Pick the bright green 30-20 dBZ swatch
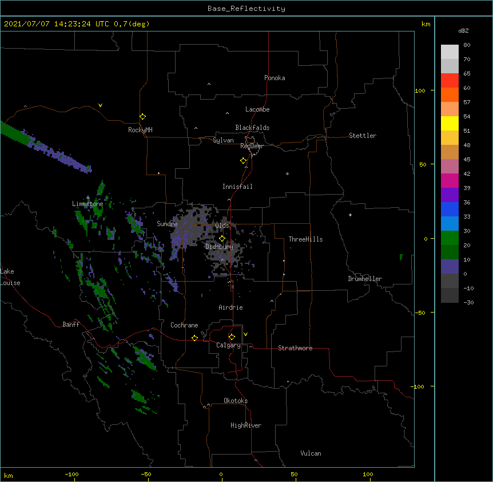This screenshot has height=482, width=493. [x=450, y=238]
